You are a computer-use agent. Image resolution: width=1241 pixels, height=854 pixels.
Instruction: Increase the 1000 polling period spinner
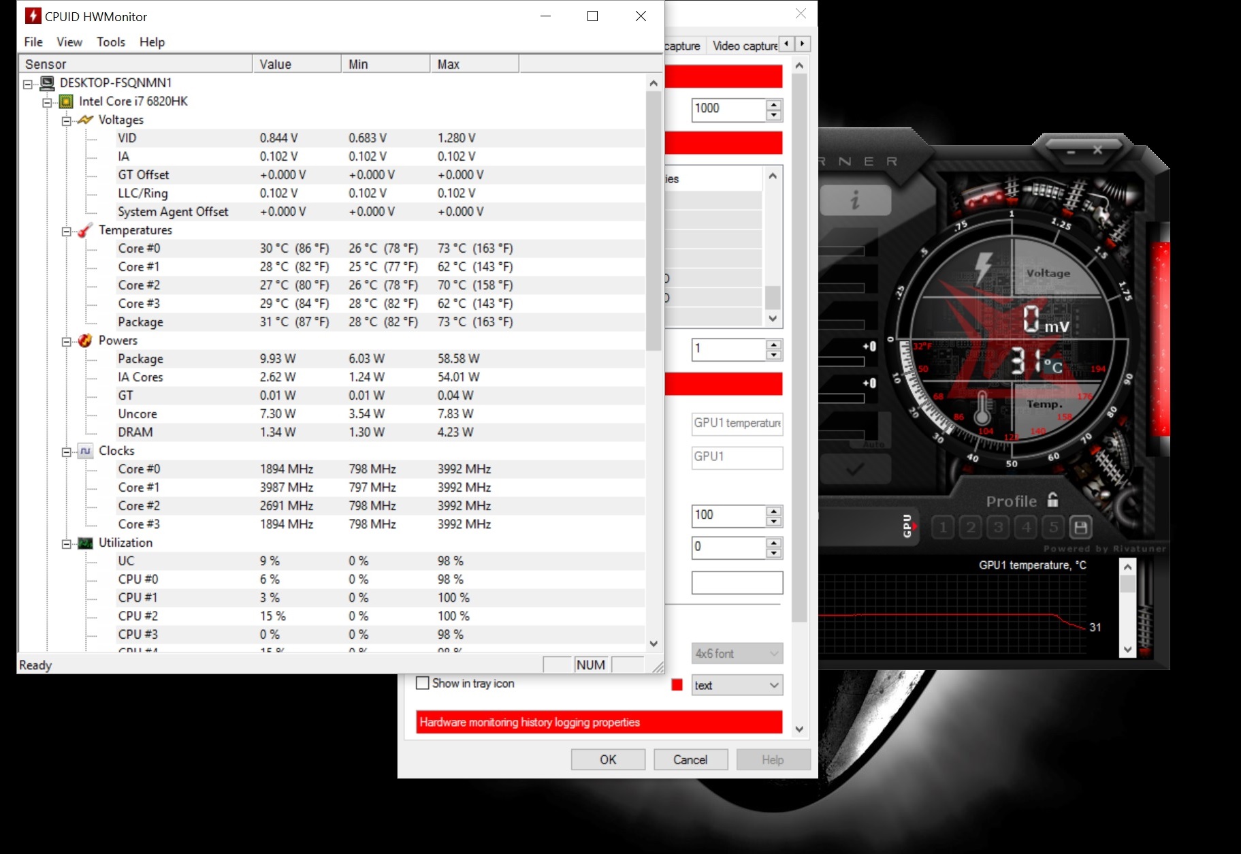tap(773, 105)
